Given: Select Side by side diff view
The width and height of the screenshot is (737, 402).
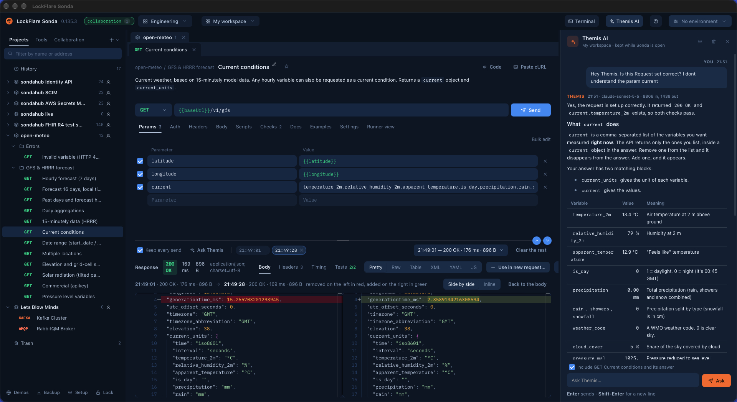Looking at the screenshot, I should click(x=461, y=284).
